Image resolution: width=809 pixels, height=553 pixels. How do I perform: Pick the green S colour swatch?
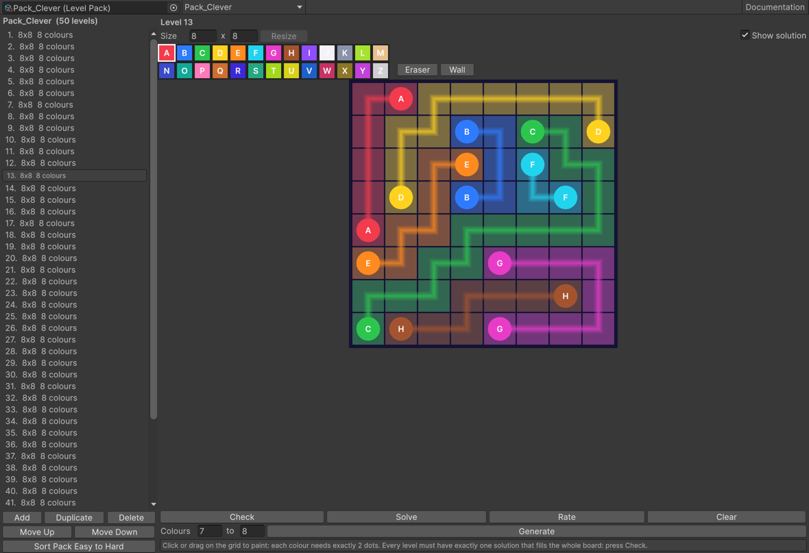click(256, 71)
